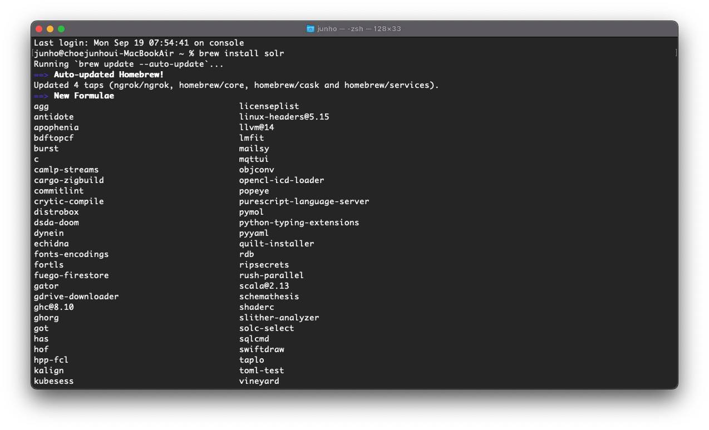This screenshot has width=709, height=430.
Task: Select the vineyard formula name
Action: pyautogui.click(x=259, y=380)
